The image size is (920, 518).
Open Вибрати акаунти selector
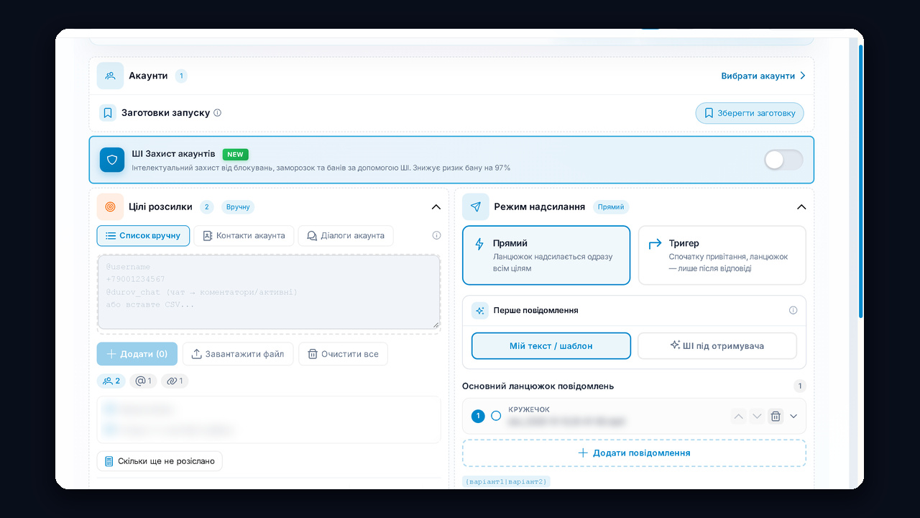pos(763,76)
